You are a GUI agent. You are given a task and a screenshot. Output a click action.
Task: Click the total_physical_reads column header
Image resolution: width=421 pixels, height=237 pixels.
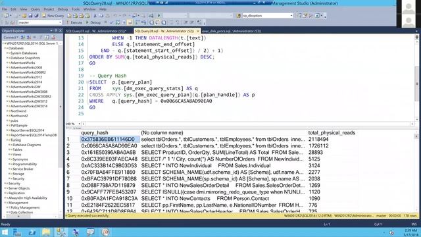click(x=332, y=133)
